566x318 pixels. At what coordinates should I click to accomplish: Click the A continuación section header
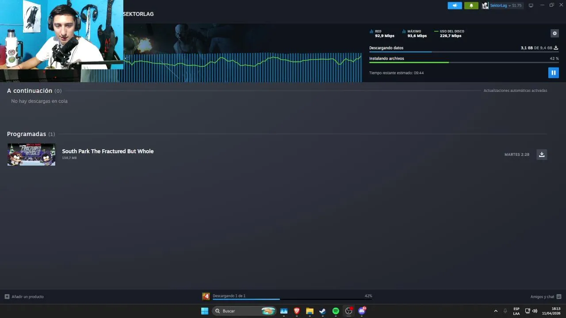(34, 91)
